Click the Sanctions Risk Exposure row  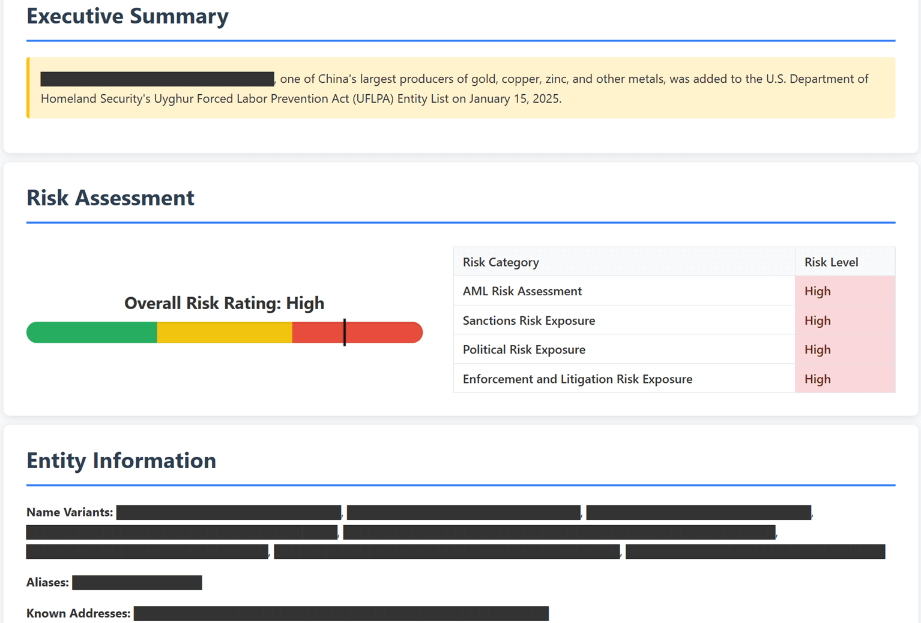[x=528, y=321]
